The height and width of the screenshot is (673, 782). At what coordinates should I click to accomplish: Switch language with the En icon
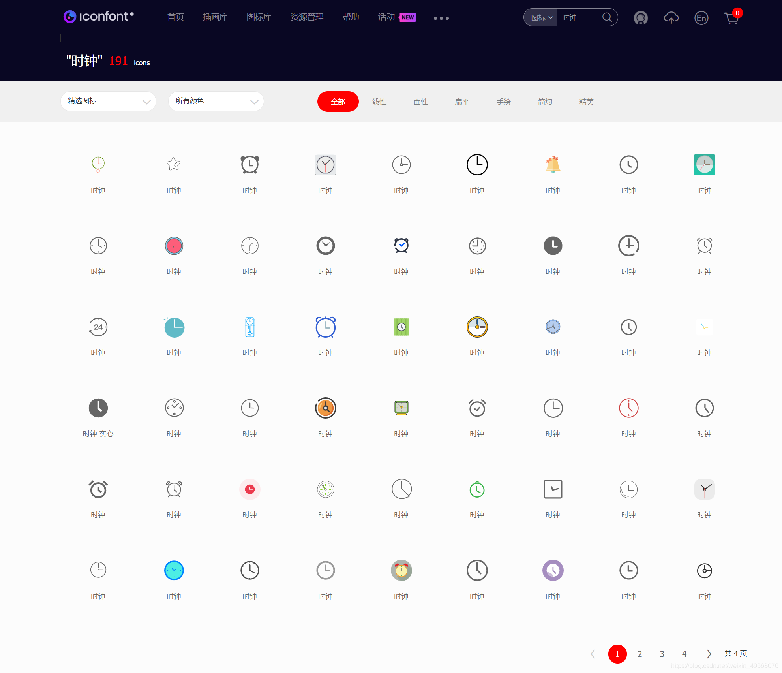(701, 18)
